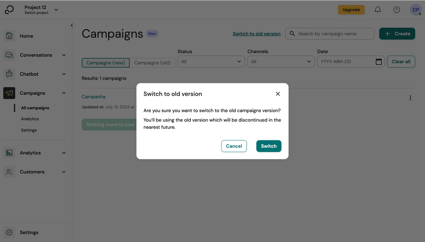Open Analytics under Campaigns submenu
This screenshot has width=425, height=242.
pyautogui.click(x=30, y=119)
